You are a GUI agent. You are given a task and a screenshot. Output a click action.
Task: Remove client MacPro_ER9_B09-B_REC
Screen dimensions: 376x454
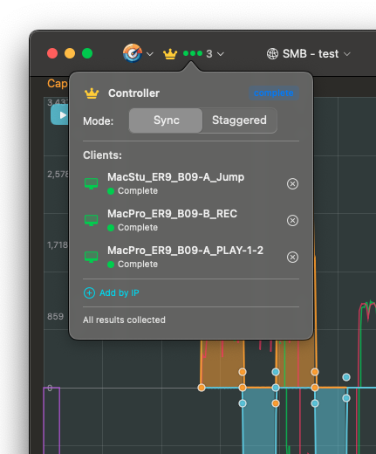292,221
